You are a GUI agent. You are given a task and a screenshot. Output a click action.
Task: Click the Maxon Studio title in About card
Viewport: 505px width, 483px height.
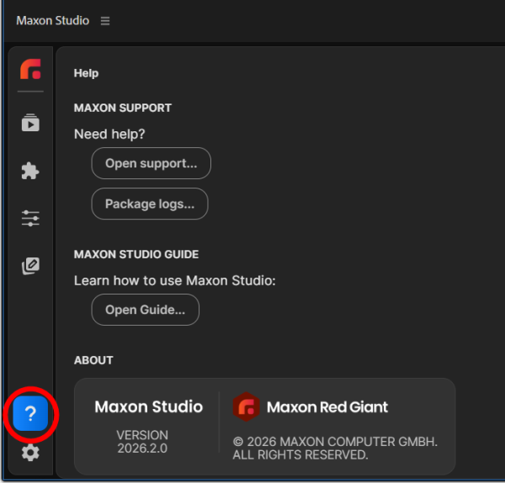(149, 406)
